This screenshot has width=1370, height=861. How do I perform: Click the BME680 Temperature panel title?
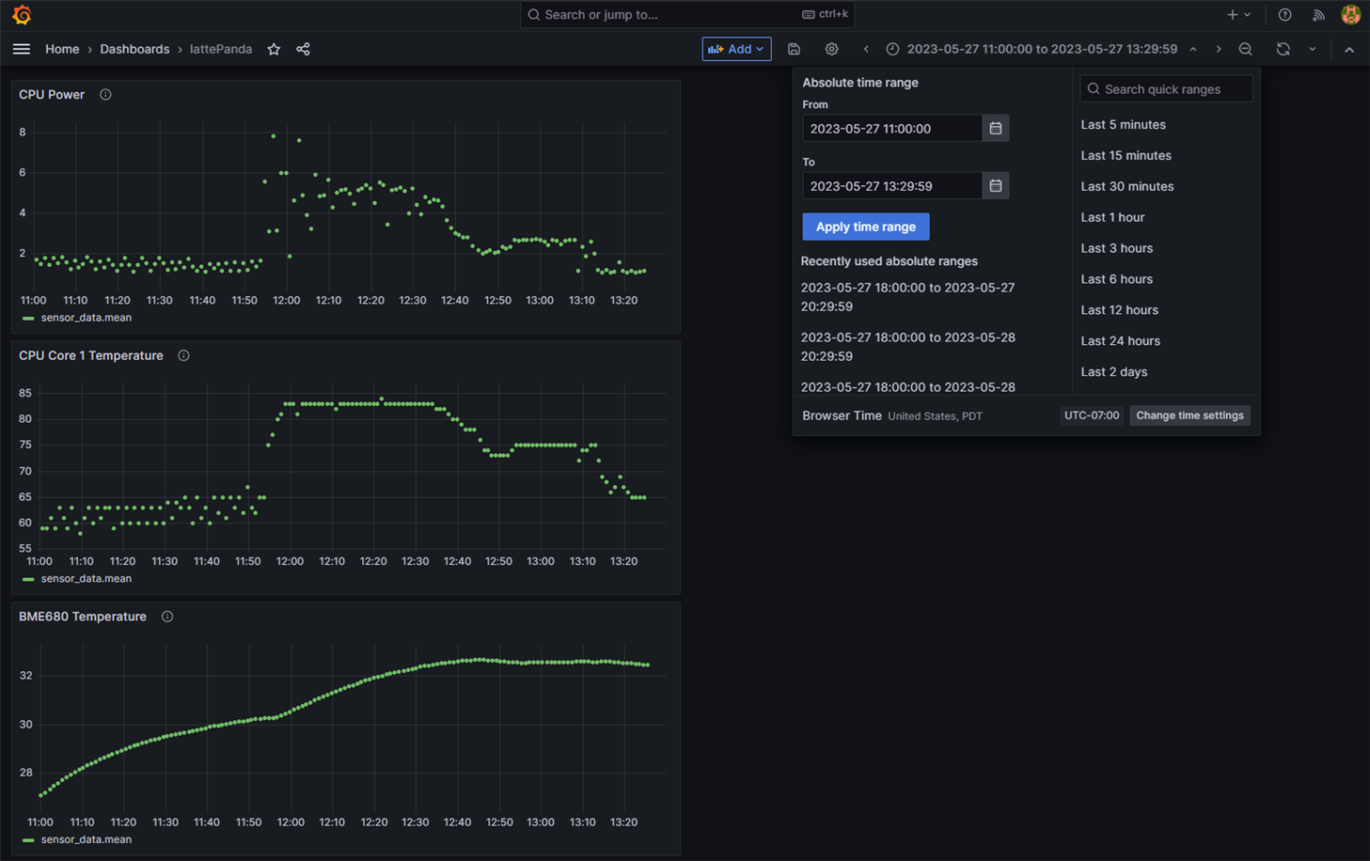click(83, 617)
